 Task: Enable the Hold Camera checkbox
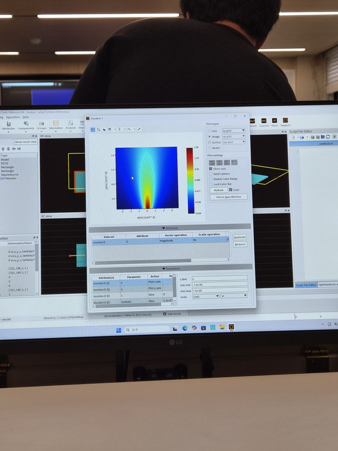pyautogui.click(x=211, y=174)
